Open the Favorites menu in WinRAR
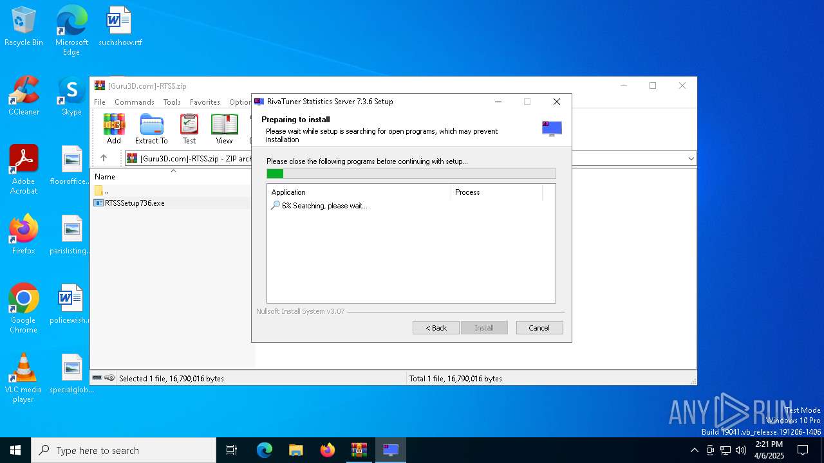The image size is (824, 463). [x=205, y=102]
